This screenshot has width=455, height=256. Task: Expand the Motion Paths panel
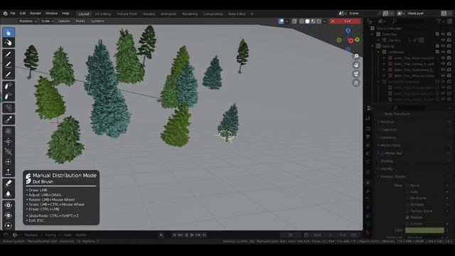(x=390, y=145)
